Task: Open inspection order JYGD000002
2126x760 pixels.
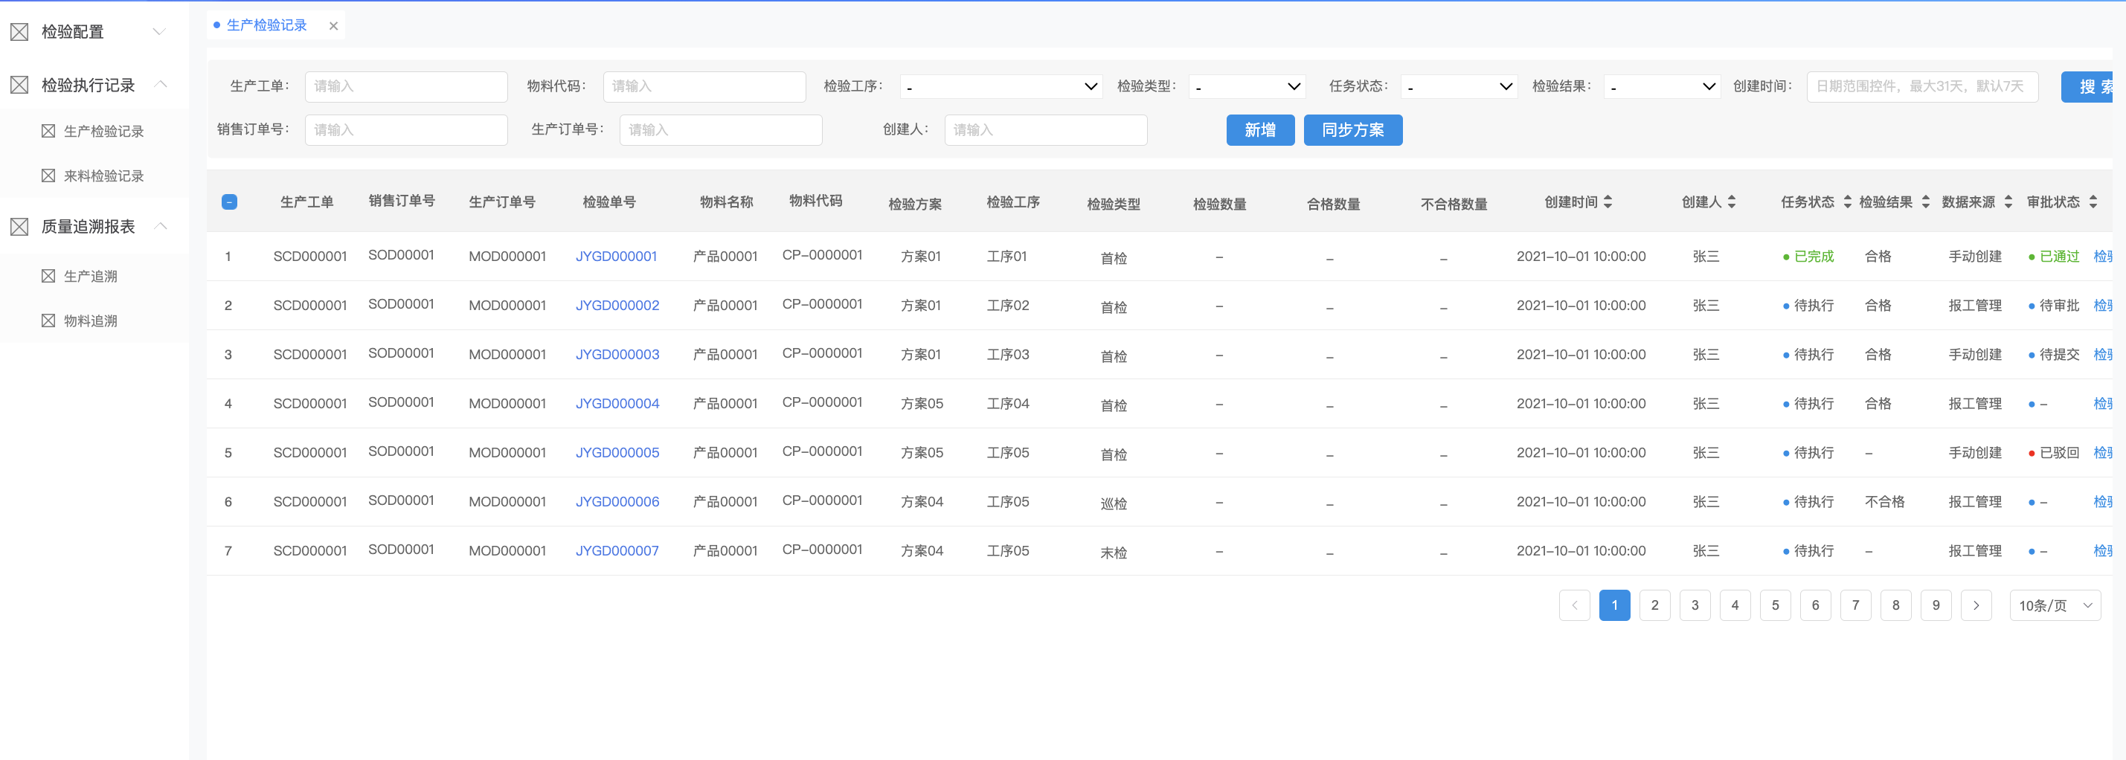Action: (x=617, y=306)
